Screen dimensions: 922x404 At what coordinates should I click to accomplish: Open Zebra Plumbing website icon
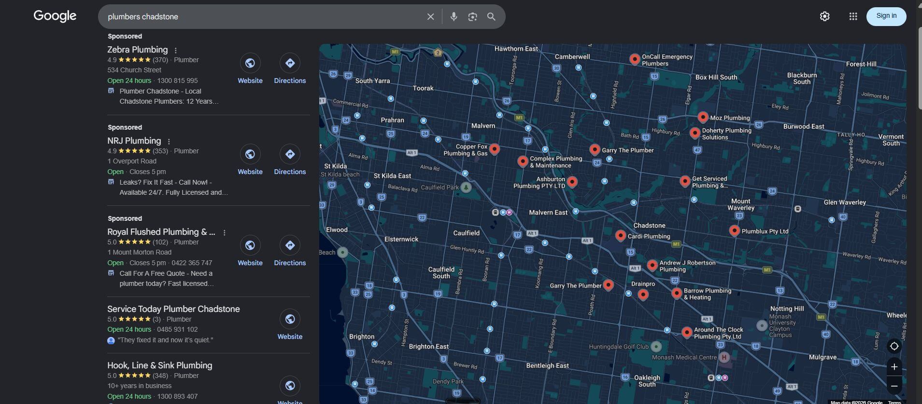[x=250, y=63]
